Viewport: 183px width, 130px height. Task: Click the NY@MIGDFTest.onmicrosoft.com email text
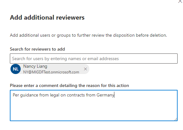[x=51, y=72]
